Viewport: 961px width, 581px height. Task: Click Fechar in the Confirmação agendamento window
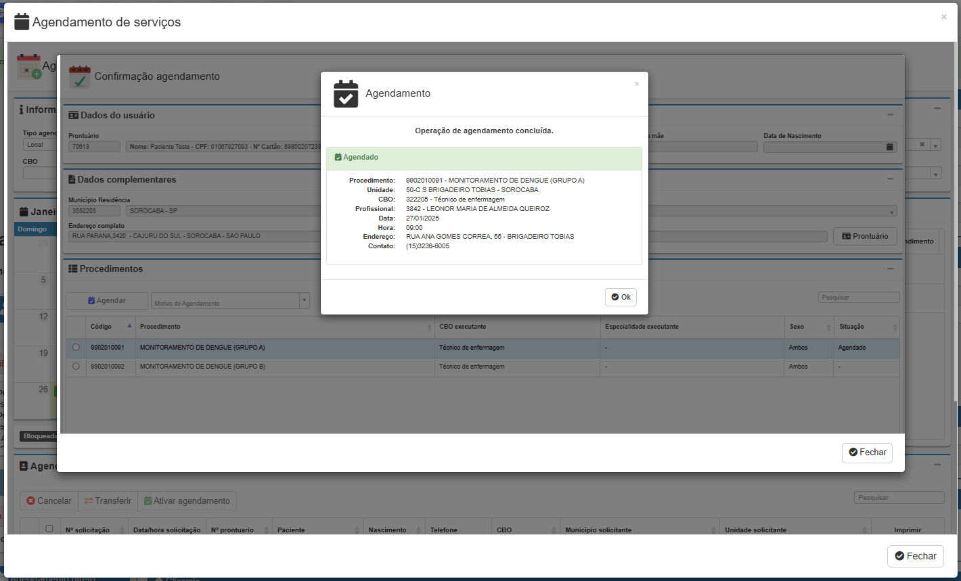pos(867,452)
